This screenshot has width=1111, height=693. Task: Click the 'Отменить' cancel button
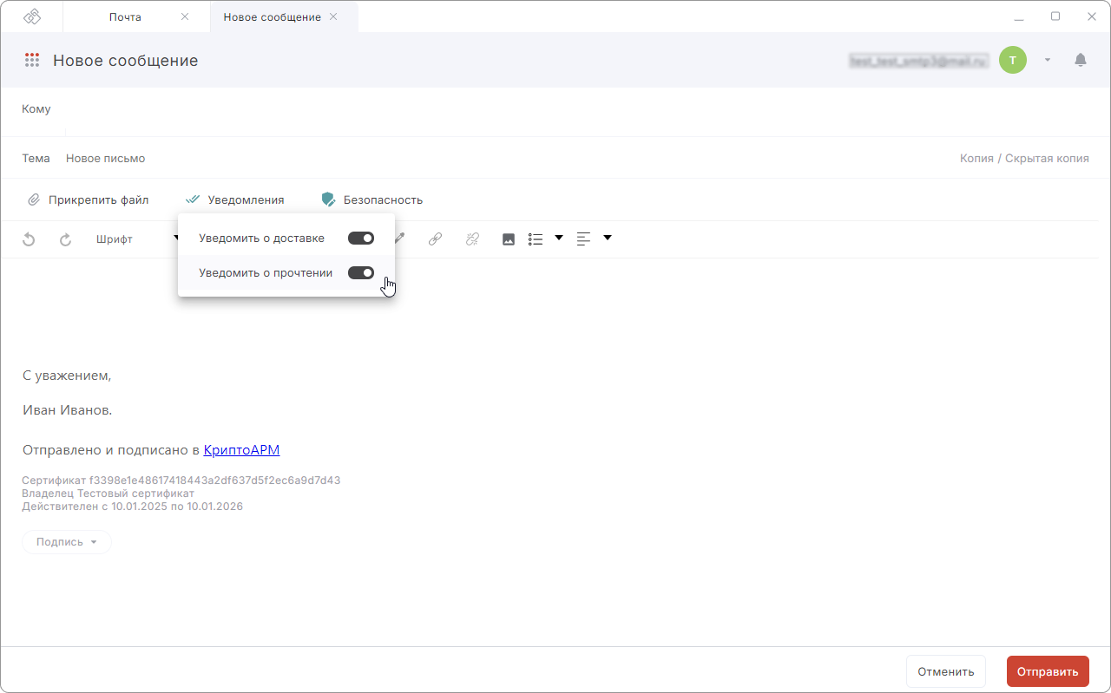(946, 671)
